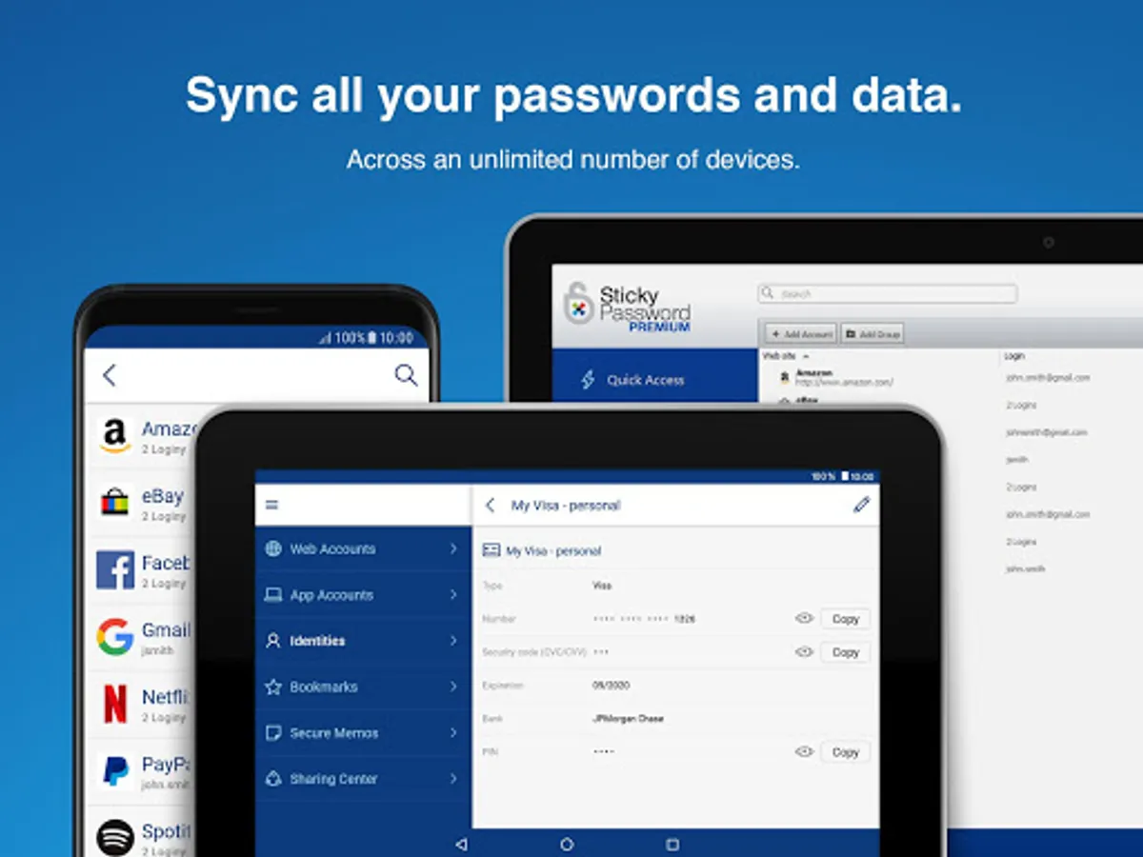Image resolution: width=1143 pixels, height=857 pixels.
Task: Click the Sharing Center icon
Action: click(x=273, y=779)
